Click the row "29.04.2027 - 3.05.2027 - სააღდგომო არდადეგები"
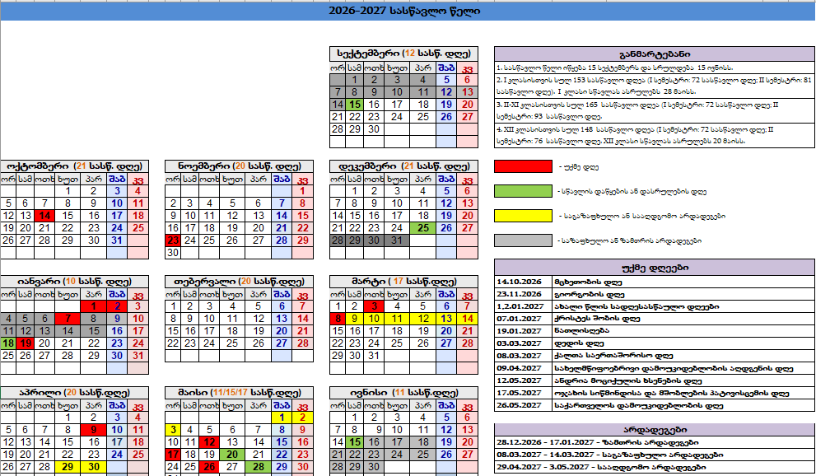 [655, 467]
